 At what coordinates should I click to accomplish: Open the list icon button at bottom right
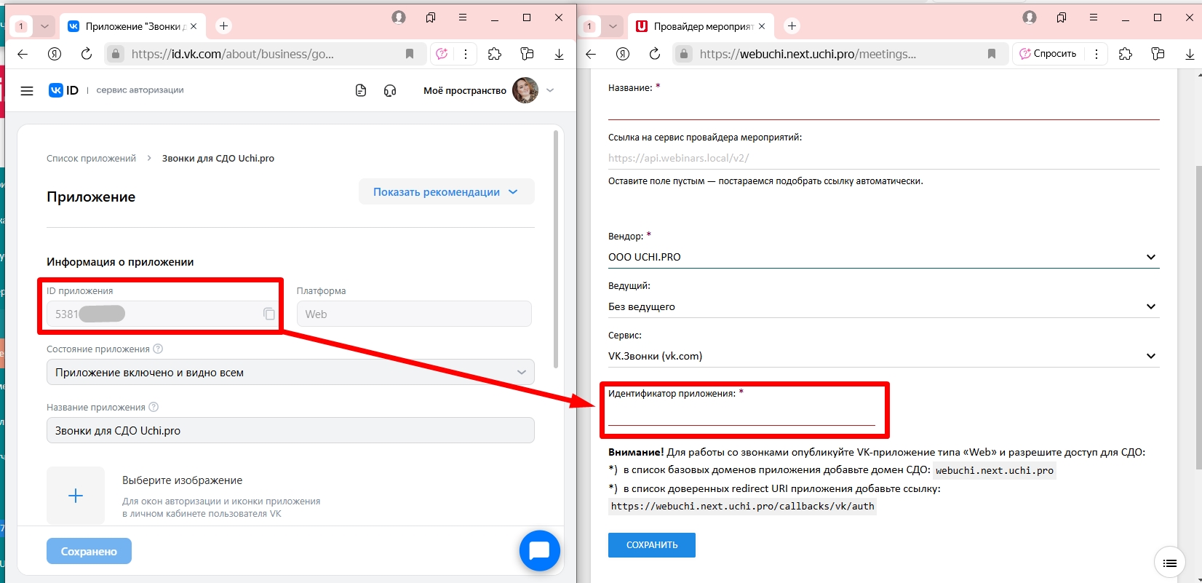pyautogui.click(x=1170, y=563)
